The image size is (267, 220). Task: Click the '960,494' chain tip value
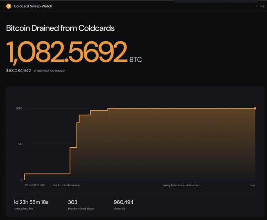pos(123,202)
